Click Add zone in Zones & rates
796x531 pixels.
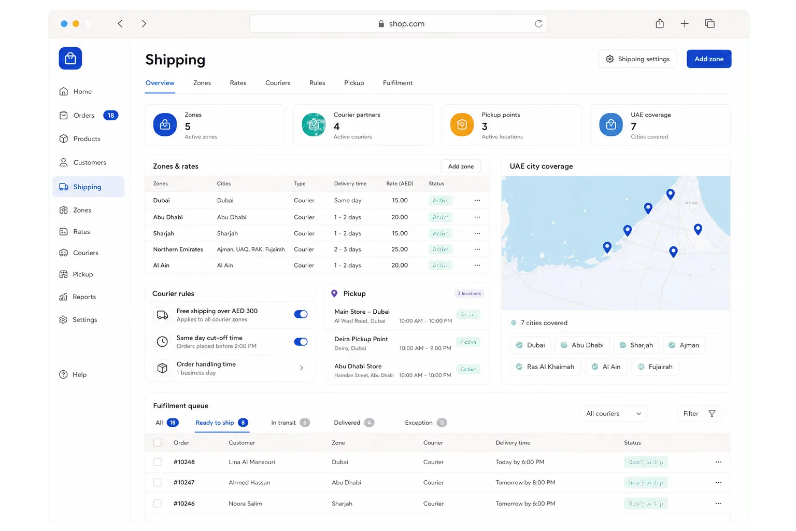tap(461, 166)
